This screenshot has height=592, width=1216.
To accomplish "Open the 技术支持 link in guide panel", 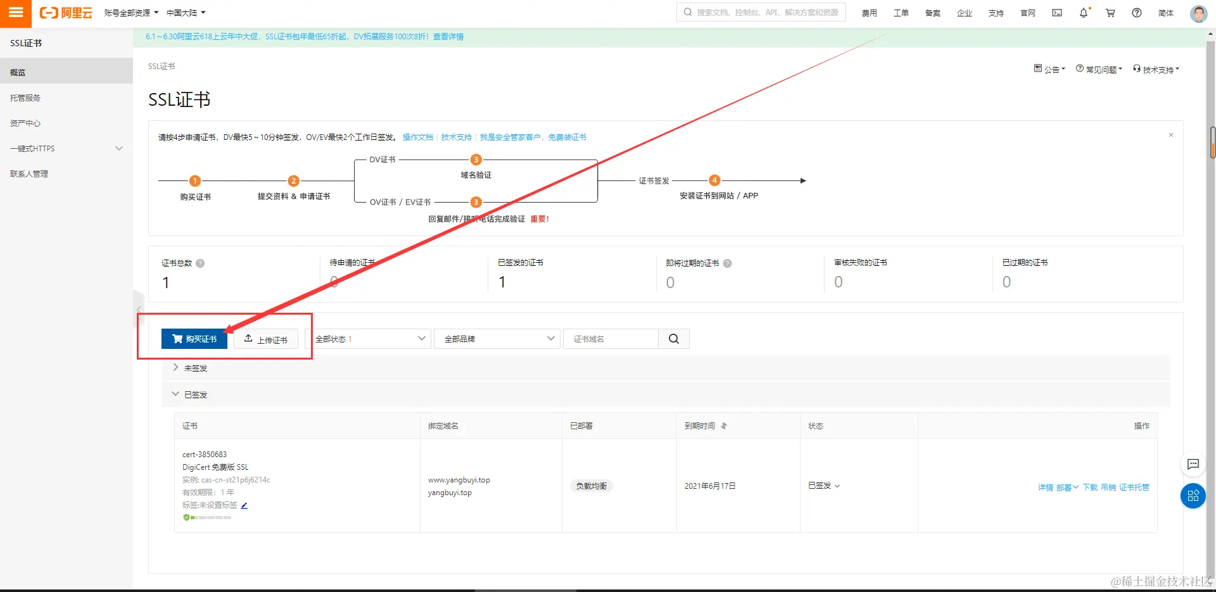I will (x=457, y=137).
